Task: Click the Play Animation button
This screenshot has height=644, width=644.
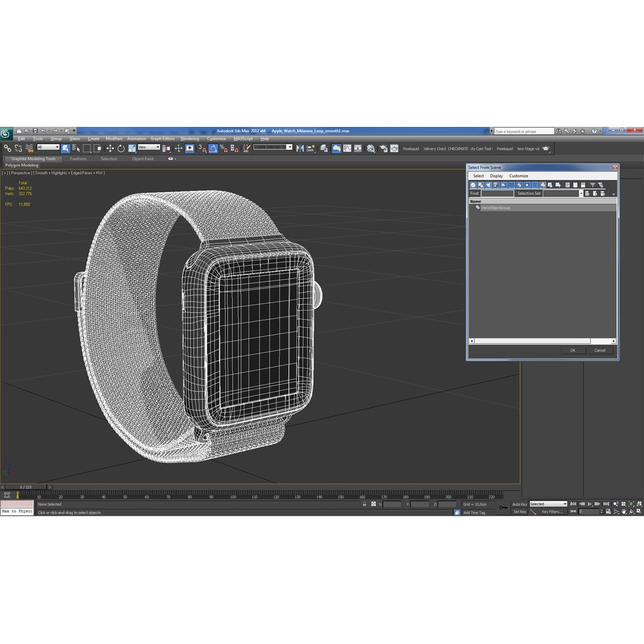Action: coord(590,504)
